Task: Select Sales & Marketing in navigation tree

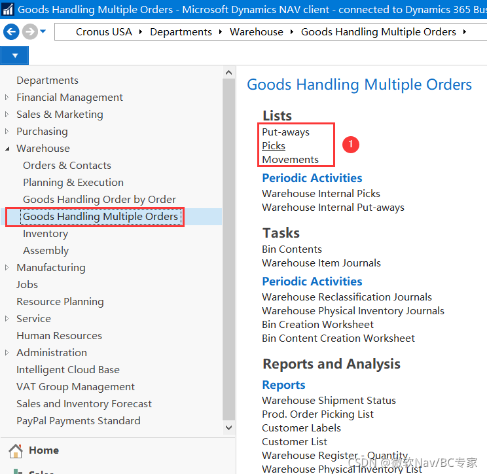Action: tap(60, 115)
